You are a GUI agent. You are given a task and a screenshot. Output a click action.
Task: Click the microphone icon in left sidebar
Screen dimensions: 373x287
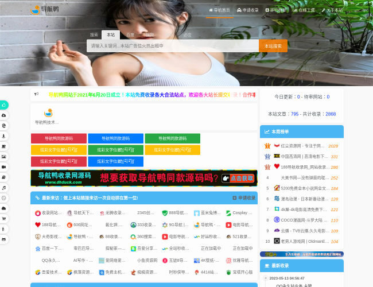pyautogui.click(x=4, y=136)
